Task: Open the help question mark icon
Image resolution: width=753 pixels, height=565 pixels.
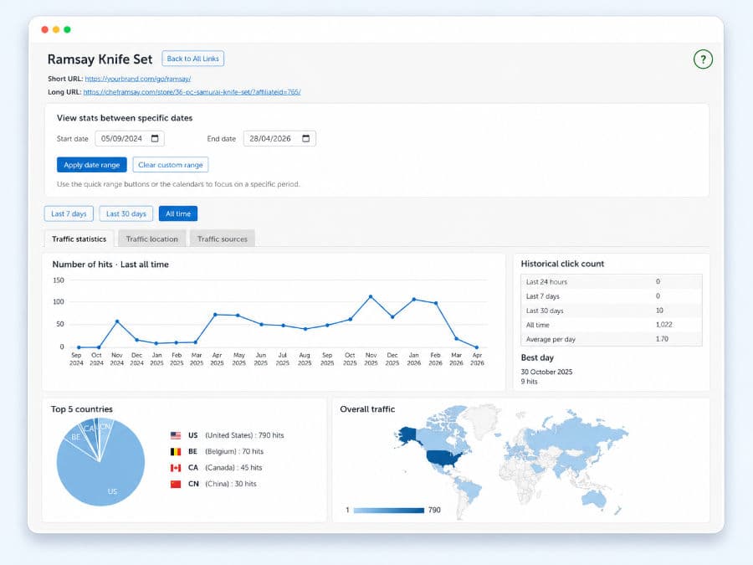Action: 703,59
